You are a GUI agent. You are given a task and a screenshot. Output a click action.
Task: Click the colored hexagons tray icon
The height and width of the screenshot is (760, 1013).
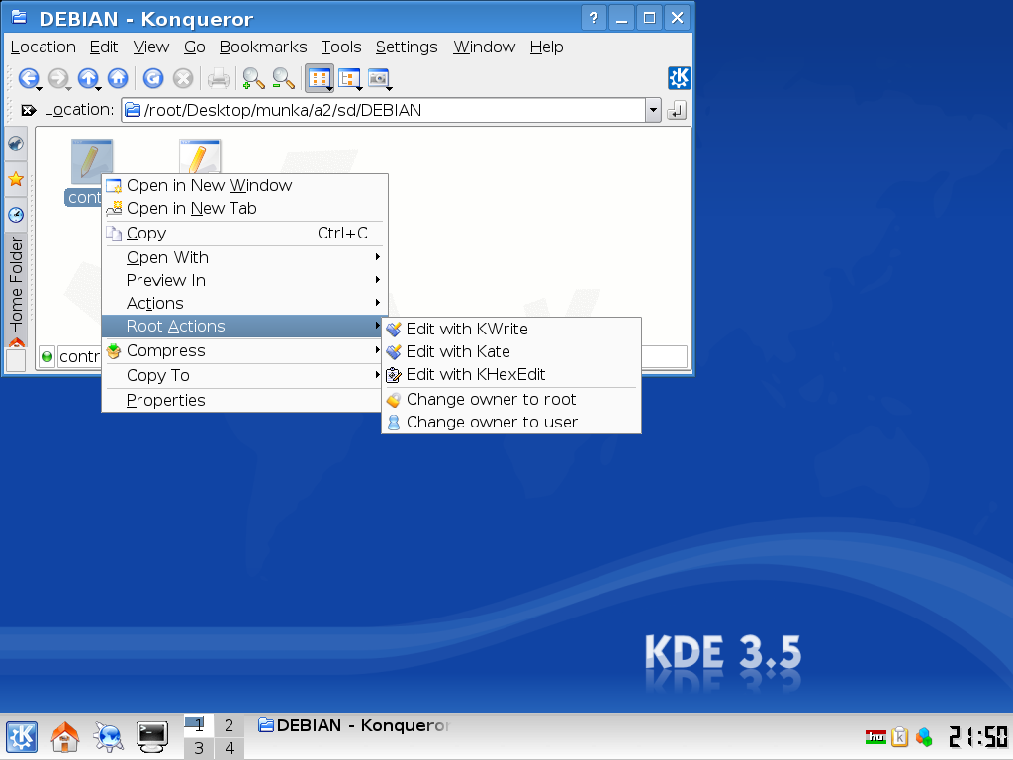pos(924,736)
